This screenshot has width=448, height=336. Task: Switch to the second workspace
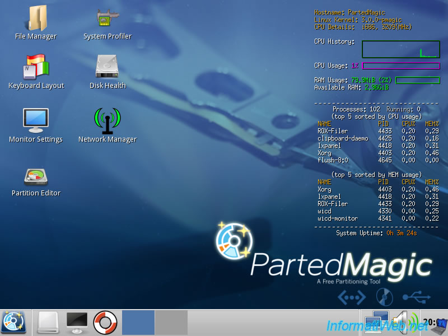pyautogui.click(x=172, y=323)
